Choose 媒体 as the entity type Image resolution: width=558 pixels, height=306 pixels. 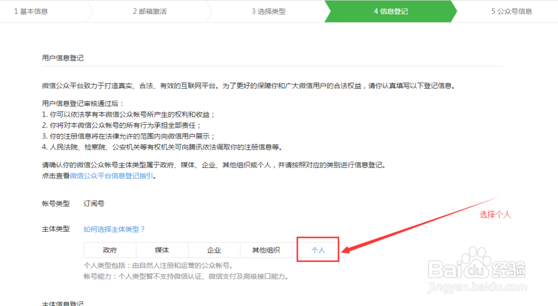tap(162, 250)
